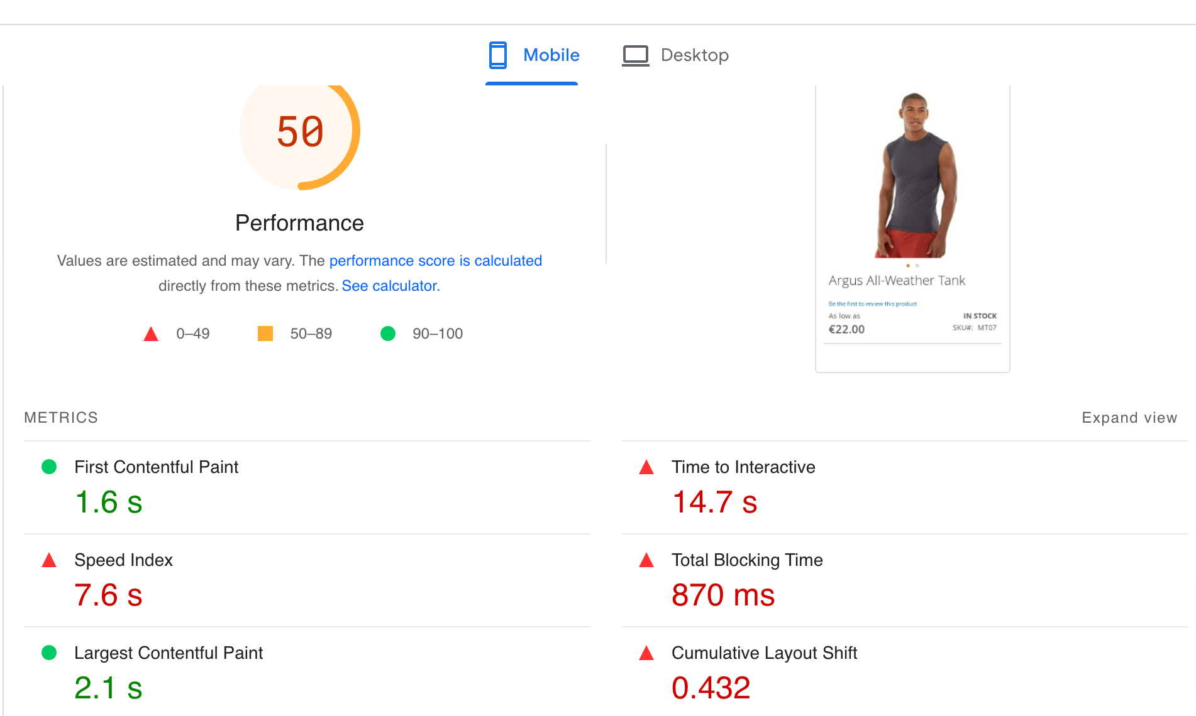Toggle the red indicator on Speed Index
Screen dimensions: 1196x716
tap(48, 560)
